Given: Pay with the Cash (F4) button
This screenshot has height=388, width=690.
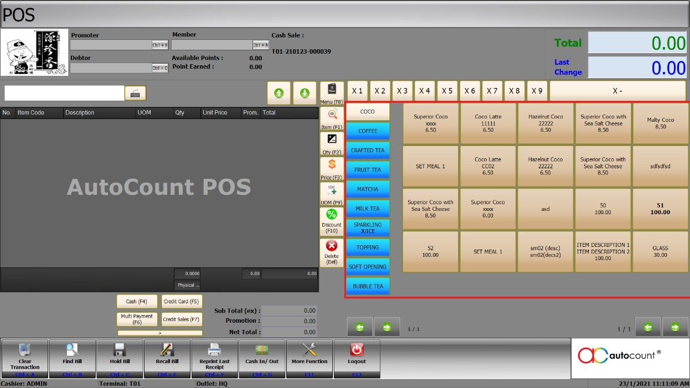Looking at the screenshot, I should (x=136, y=302).
